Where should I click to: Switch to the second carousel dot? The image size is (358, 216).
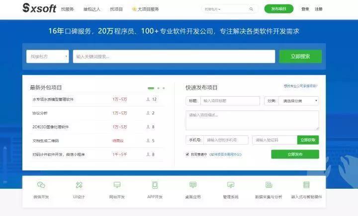158,88
